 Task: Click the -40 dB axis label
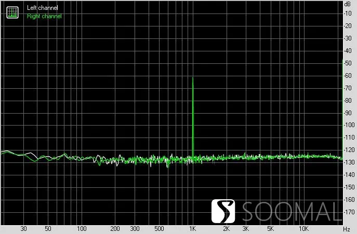click(x=348, y=51)
